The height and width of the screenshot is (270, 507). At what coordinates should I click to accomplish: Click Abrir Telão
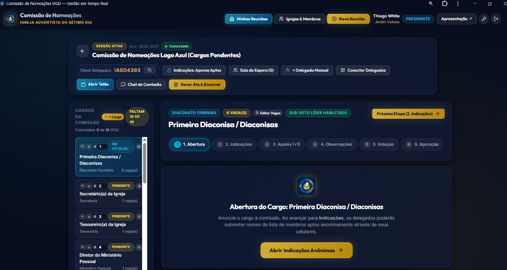[95, 84]
